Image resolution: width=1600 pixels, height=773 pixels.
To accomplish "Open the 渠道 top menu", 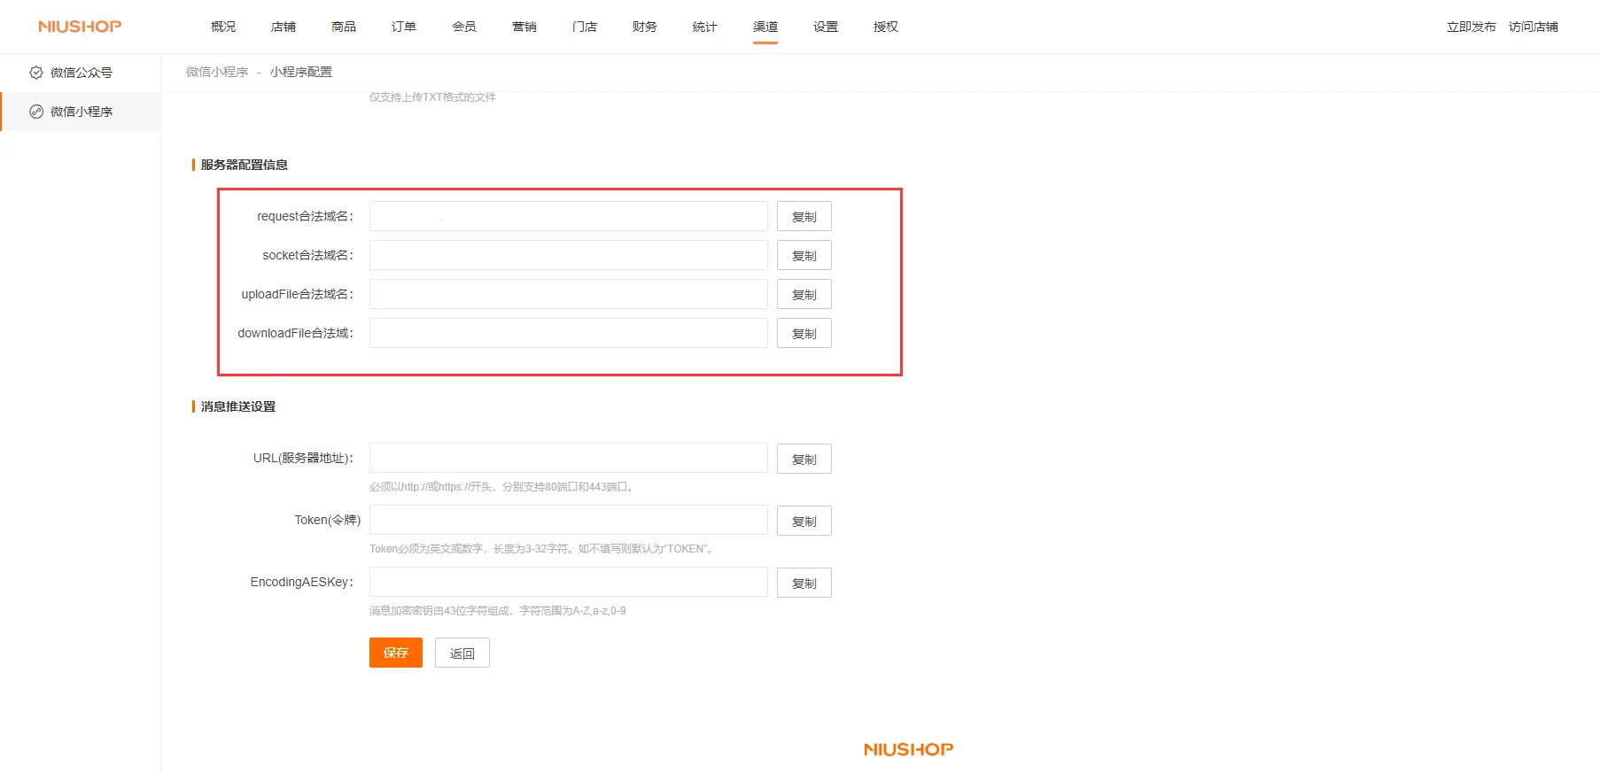I will pyautogui.click(x=765, y=27).
